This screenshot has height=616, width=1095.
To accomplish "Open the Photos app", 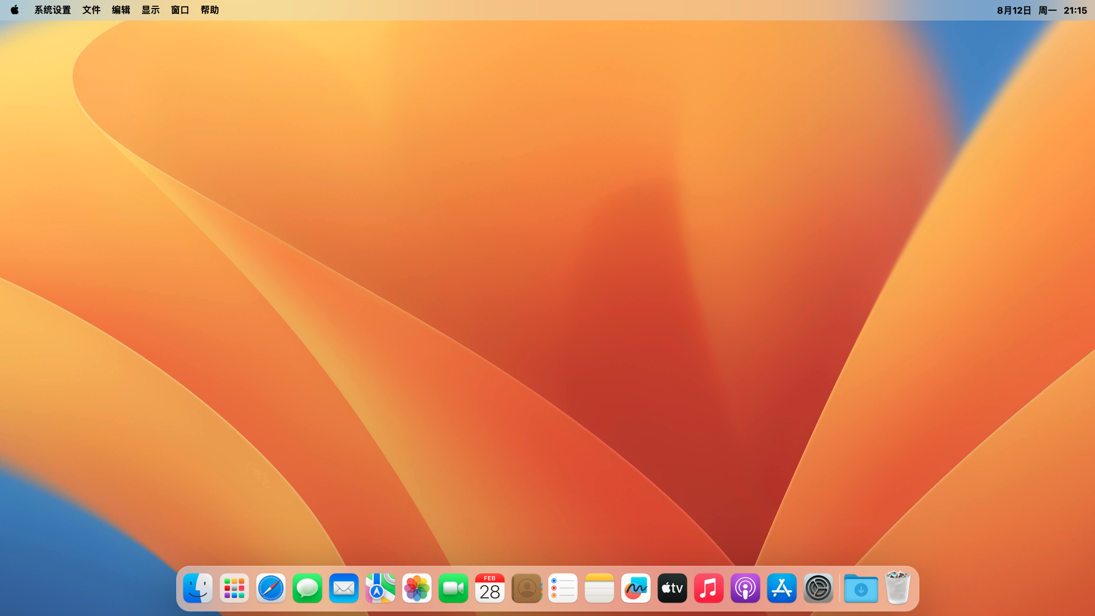I will 417,588.
